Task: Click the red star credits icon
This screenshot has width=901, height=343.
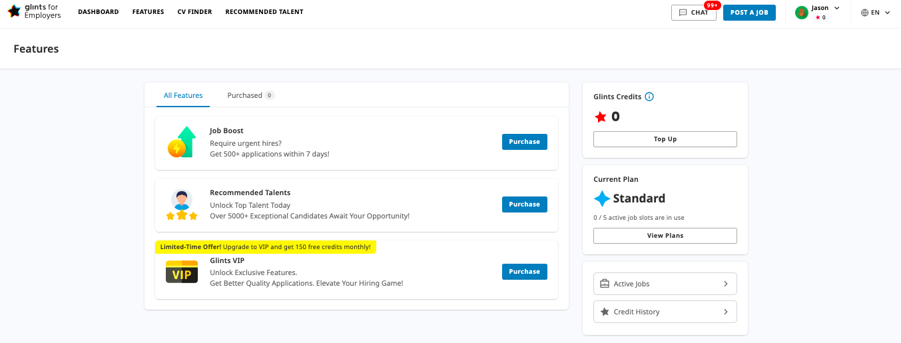Action: pyautogui.click(x=601, y=117)
